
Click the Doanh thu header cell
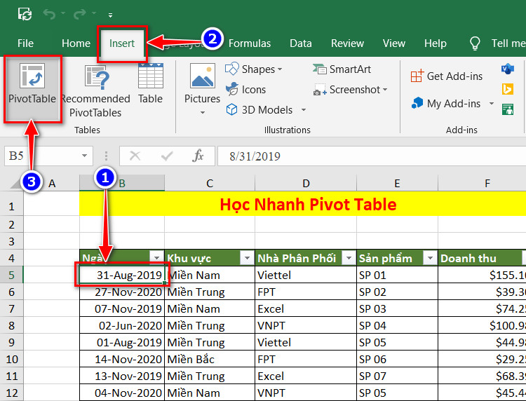point(482,258)
